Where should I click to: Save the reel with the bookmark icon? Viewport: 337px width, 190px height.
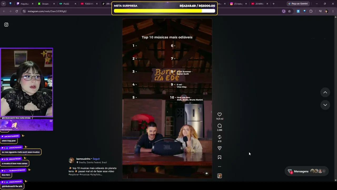point(220,158)
